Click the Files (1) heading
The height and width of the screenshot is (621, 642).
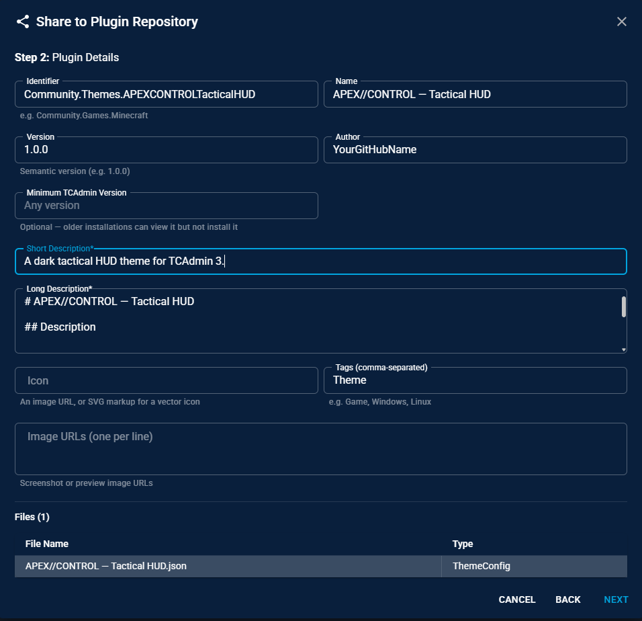(32, 517)
